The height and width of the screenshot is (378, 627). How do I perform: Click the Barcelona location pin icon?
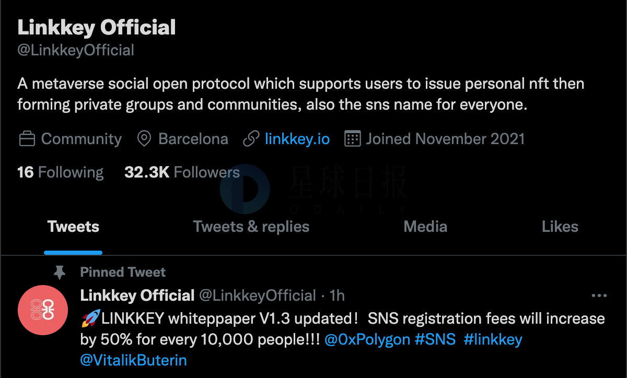pyautogui.click(x=144, y=139)
